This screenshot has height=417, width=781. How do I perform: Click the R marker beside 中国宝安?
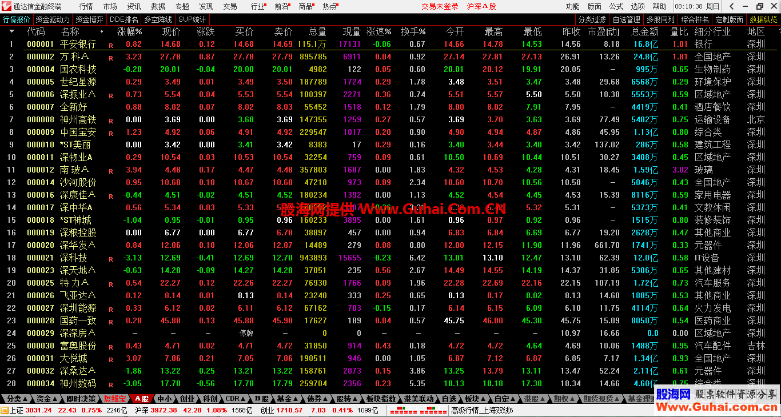(111, 133)
